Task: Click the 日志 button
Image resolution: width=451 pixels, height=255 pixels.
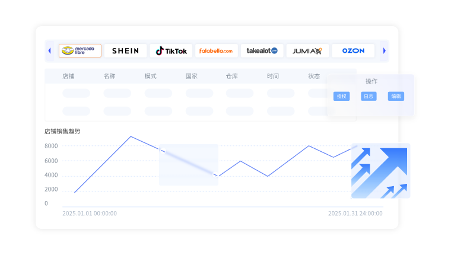Action: pos(369,96)
